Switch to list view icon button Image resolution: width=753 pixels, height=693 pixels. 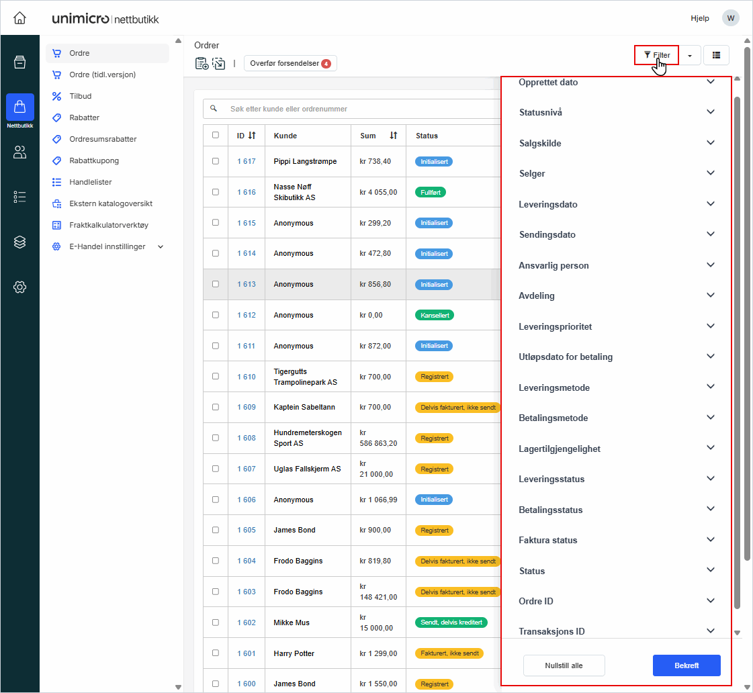click(716, 55)
